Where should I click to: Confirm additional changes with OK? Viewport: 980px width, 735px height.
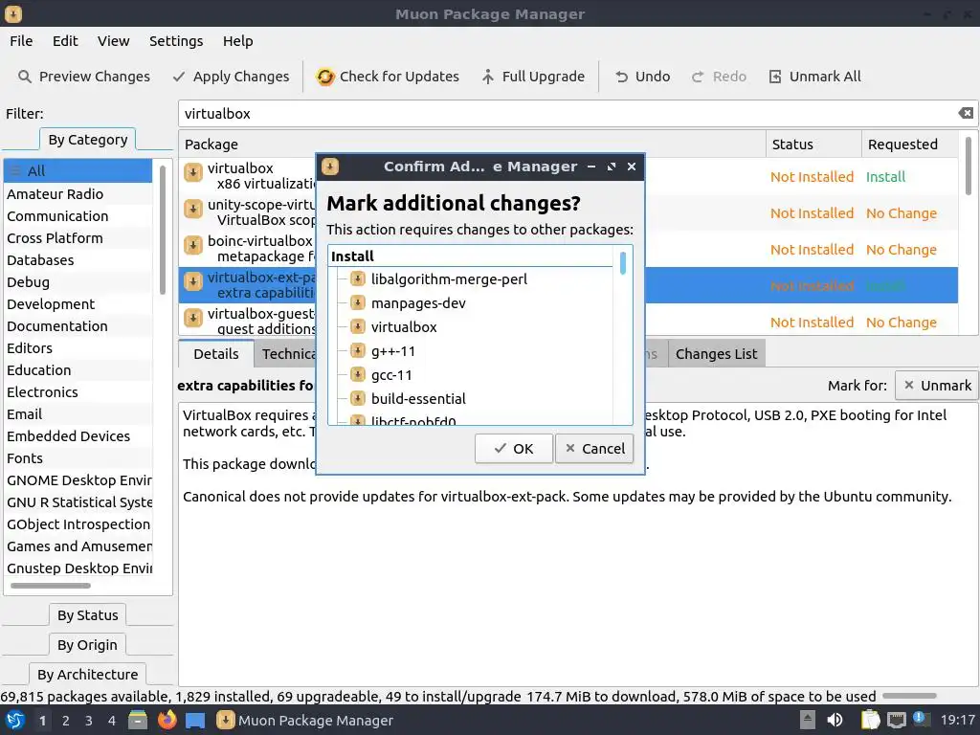tap(514, 449)
